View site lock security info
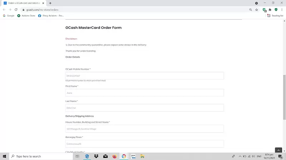 pyautogui.click(x=23, y=10)
